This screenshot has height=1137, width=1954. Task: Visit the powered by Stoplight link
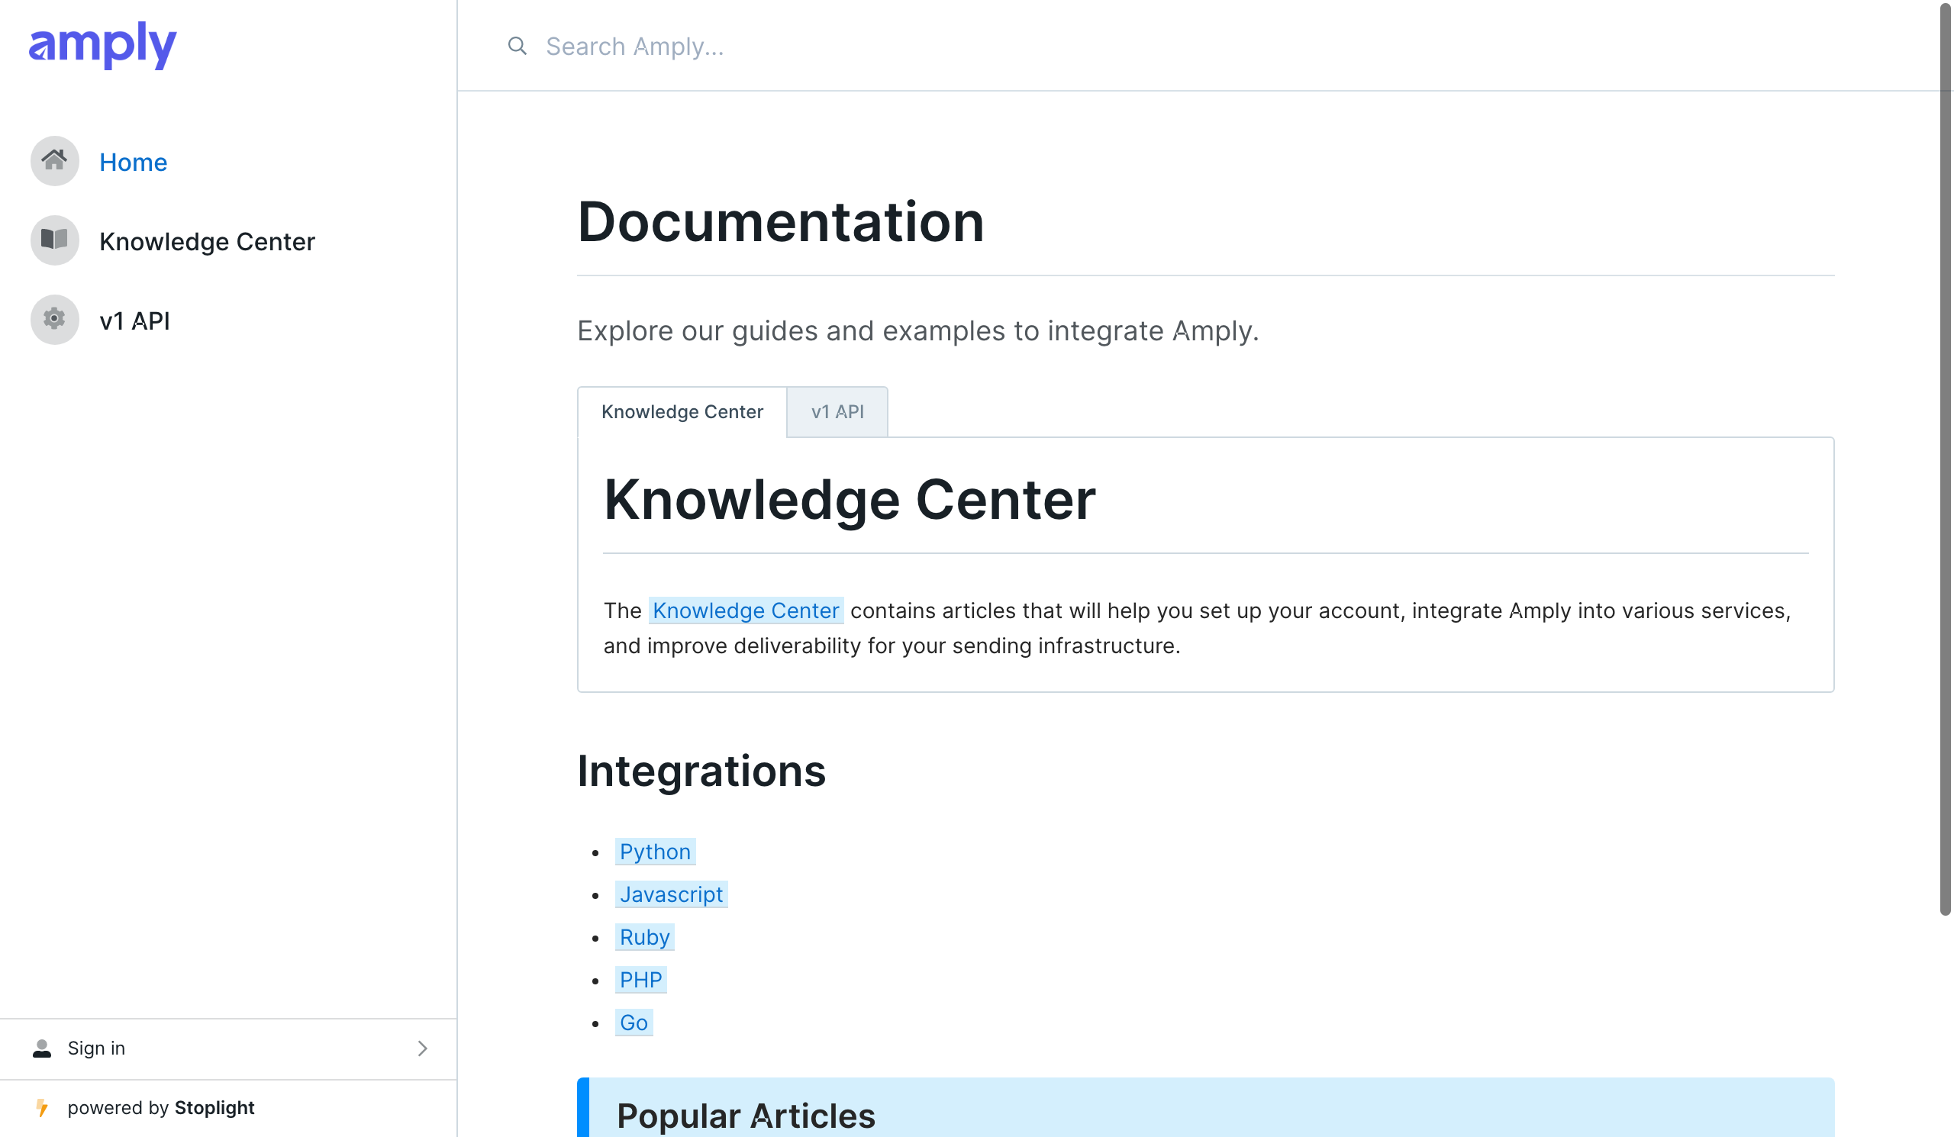point(161,1107)
